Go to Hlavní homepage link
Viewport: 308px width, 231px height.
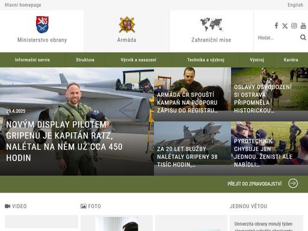point(23,5)
